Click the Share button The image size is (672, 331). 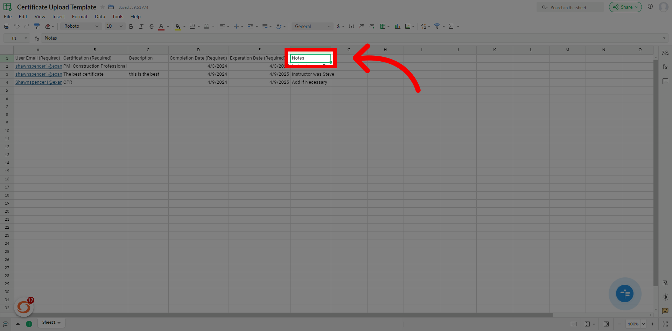pos(625,7)
